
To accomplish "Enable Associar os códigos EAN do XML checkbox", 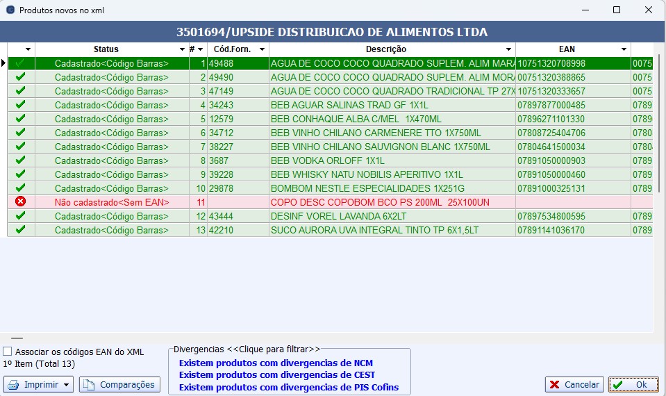I will pyautogui.click(x=8, y=352).
